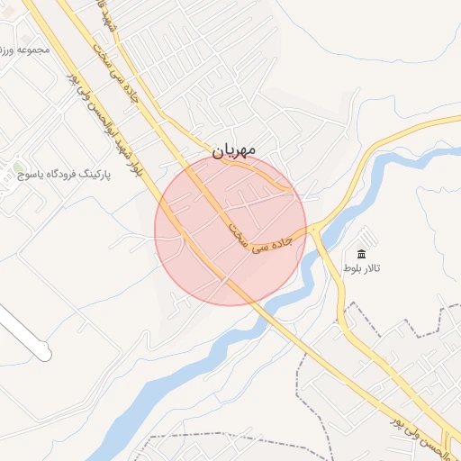Click the gray building square in top-left corner
Image resolution: width=461 pixels, height=461 pixels.
click(x=8, y=12)
